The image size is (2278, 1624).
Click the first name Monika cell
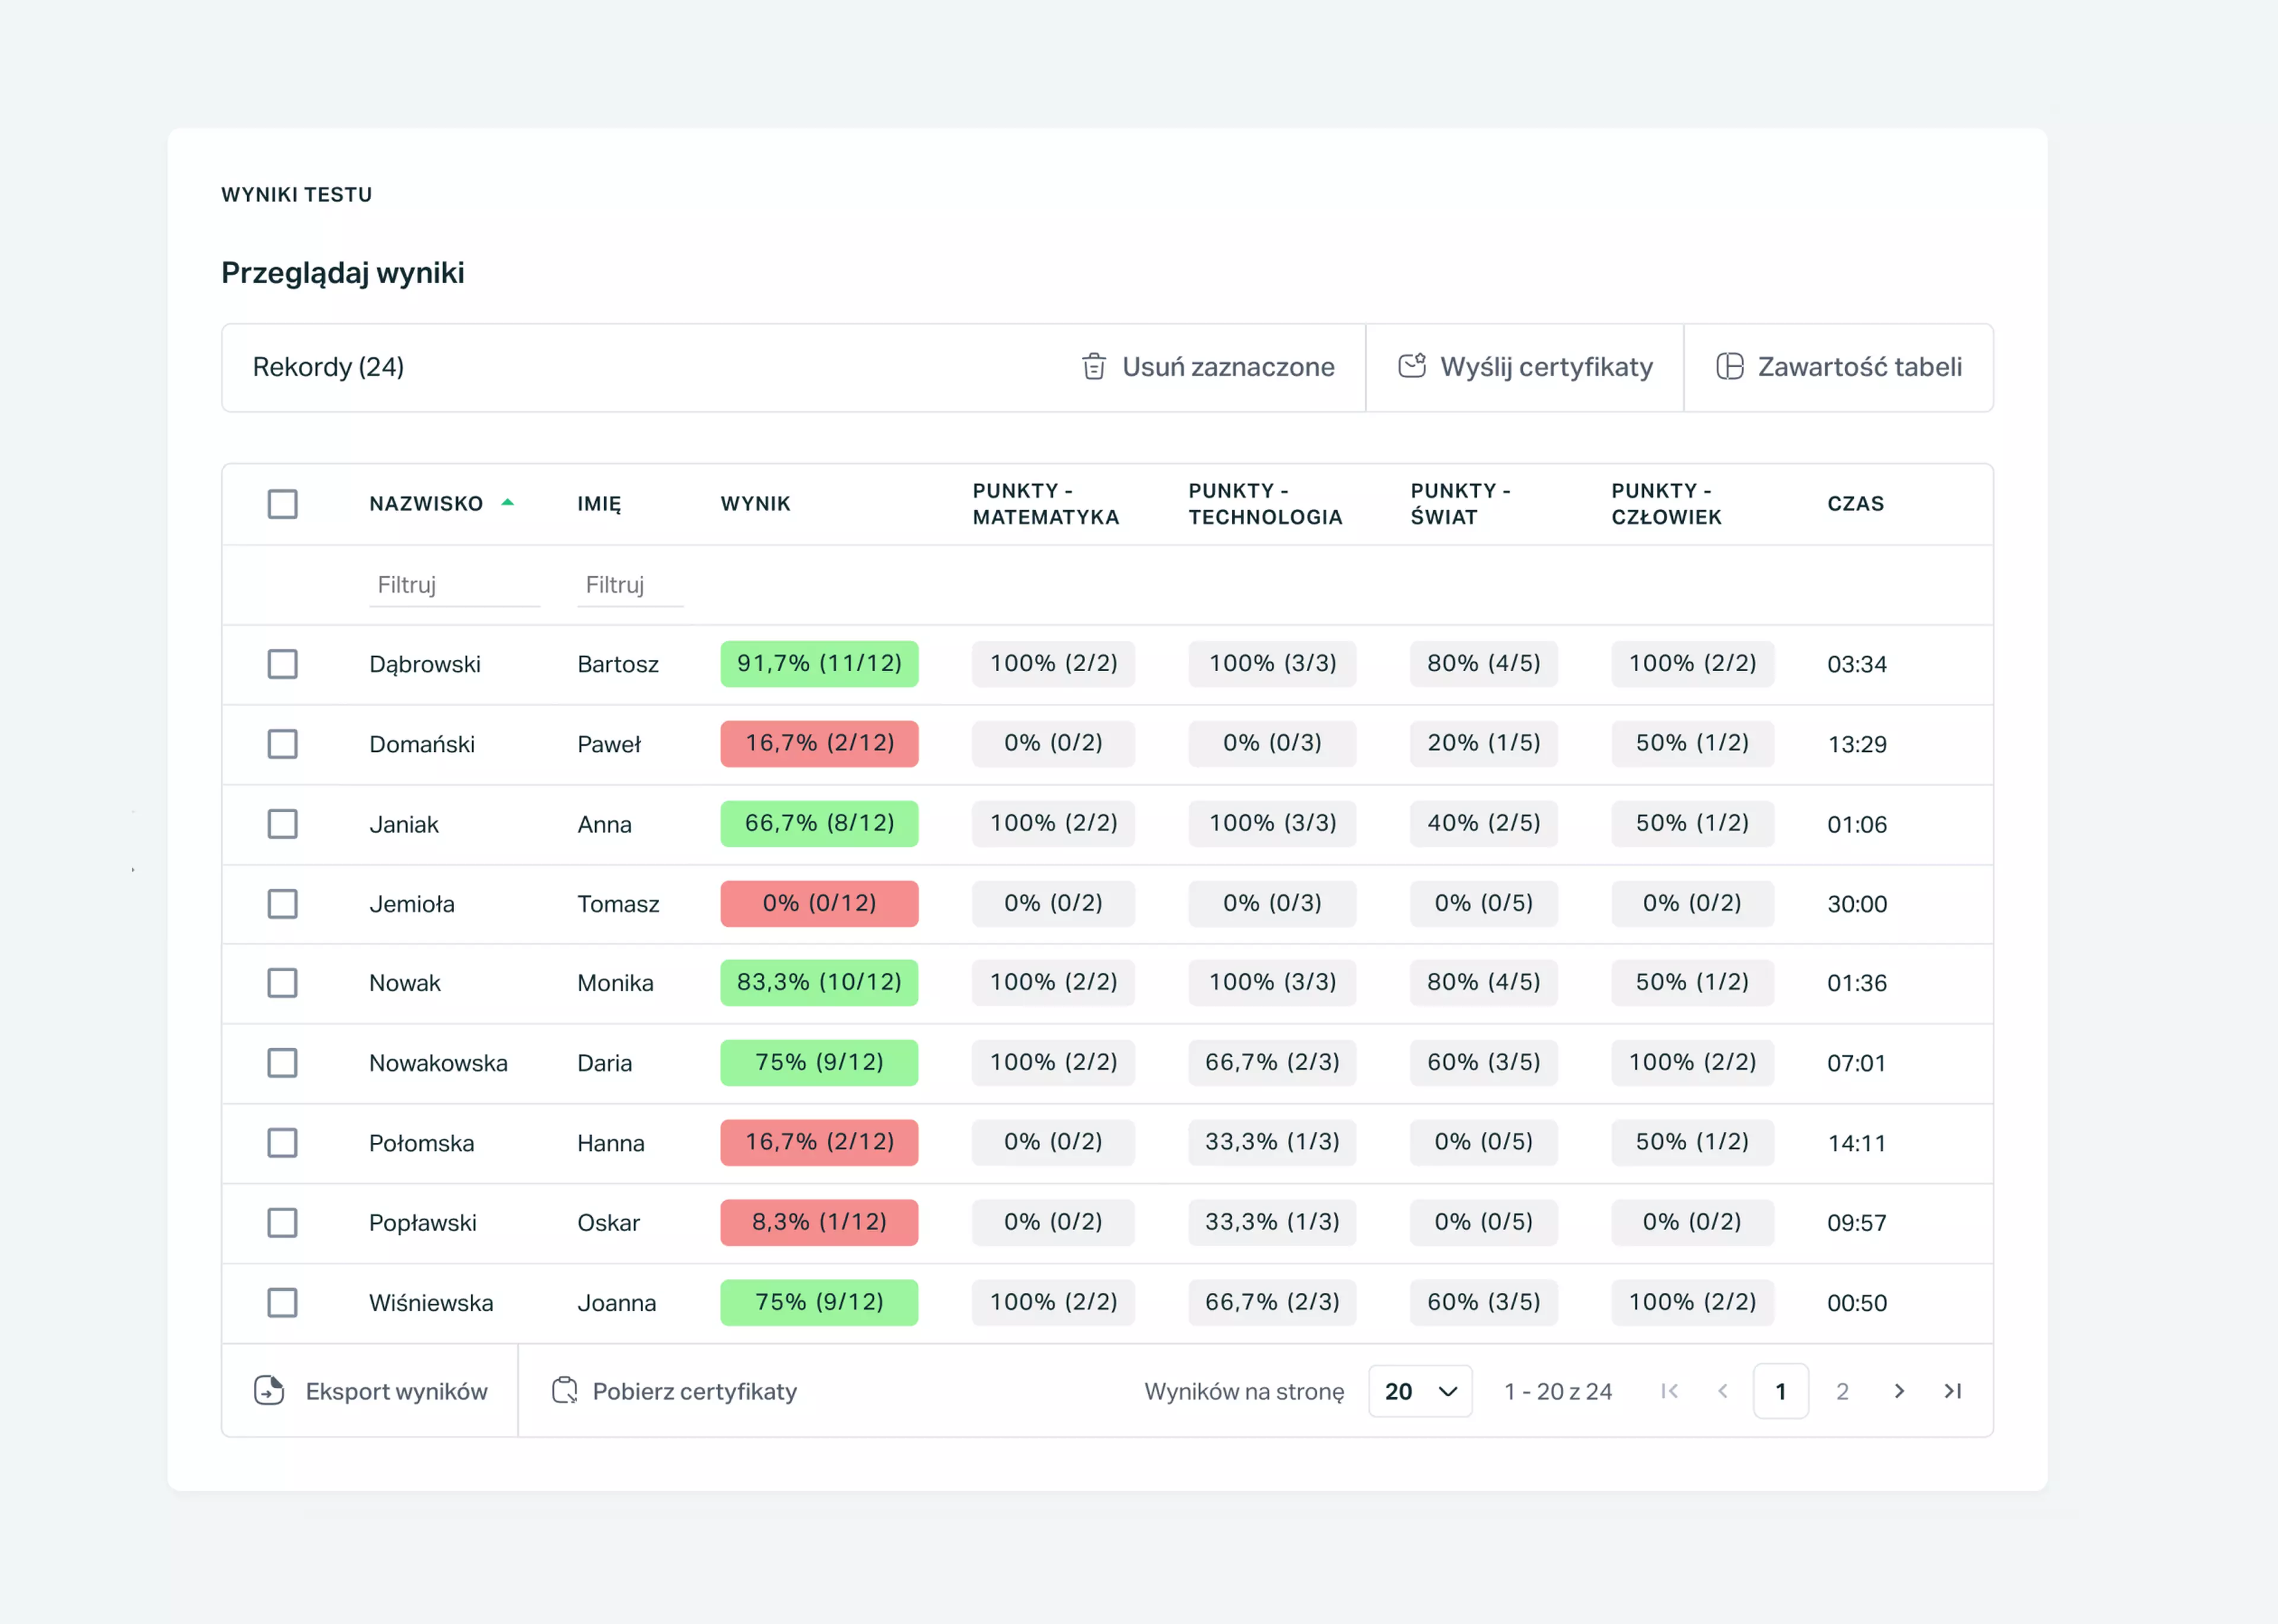[x=616, y=983]
